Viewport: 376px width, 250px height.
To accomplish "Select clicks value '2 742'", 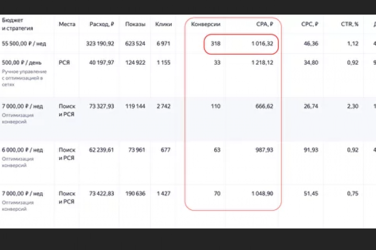I will point(163,106).
